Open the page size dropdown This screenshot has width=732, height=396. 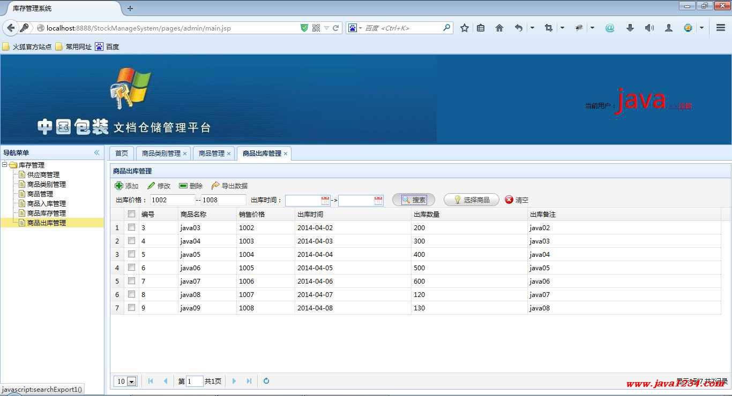pyautogui.click(x=131, y=382)
